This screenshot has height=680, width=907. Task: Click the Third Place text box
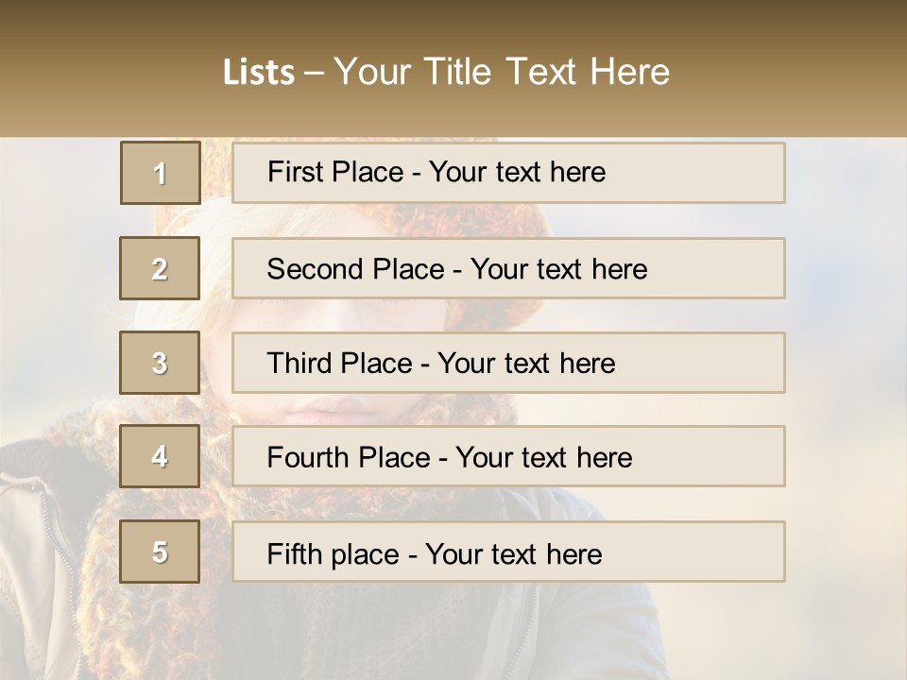pyautogui.click(x=508, y=363)
